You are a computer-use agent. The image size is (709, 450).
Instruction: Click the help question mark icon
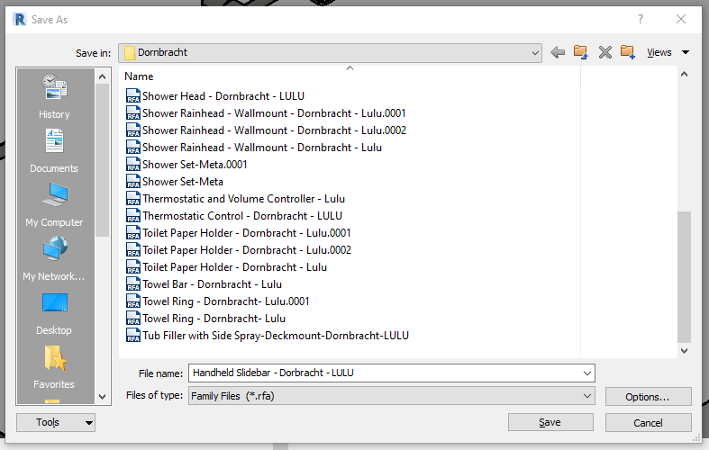click(x=641, y=19)
